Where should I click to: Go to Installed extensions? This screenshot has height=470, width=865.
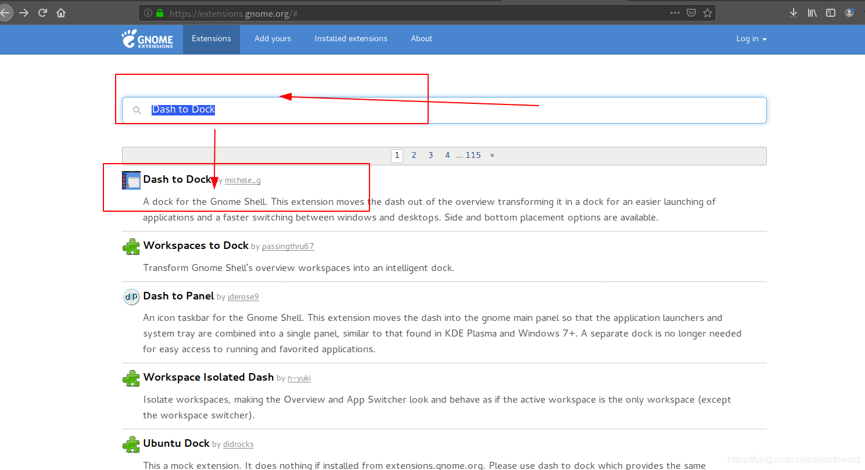[x=351, y=39]
